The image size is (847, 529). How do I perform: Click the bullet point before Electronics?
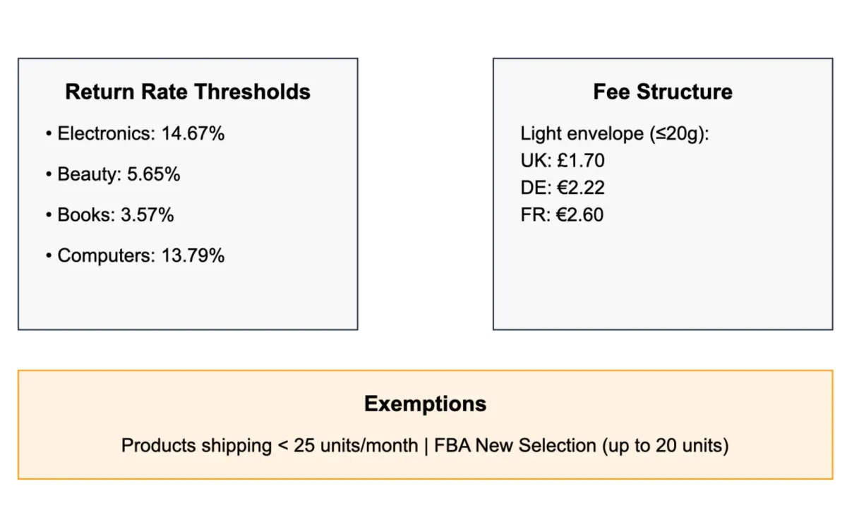49,133
